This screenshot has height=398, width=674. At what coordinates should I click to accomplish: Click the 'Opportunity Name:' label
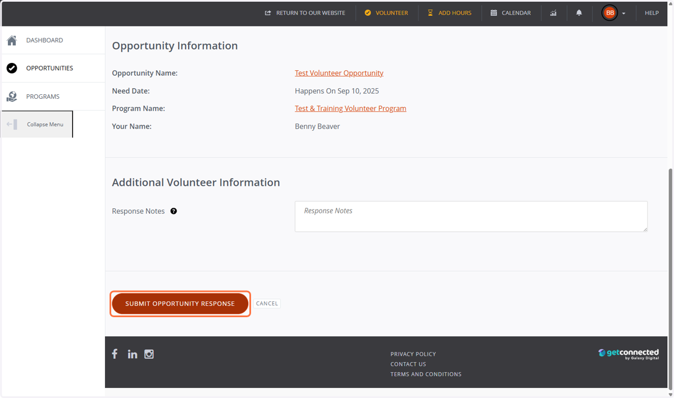coord(145,73)
